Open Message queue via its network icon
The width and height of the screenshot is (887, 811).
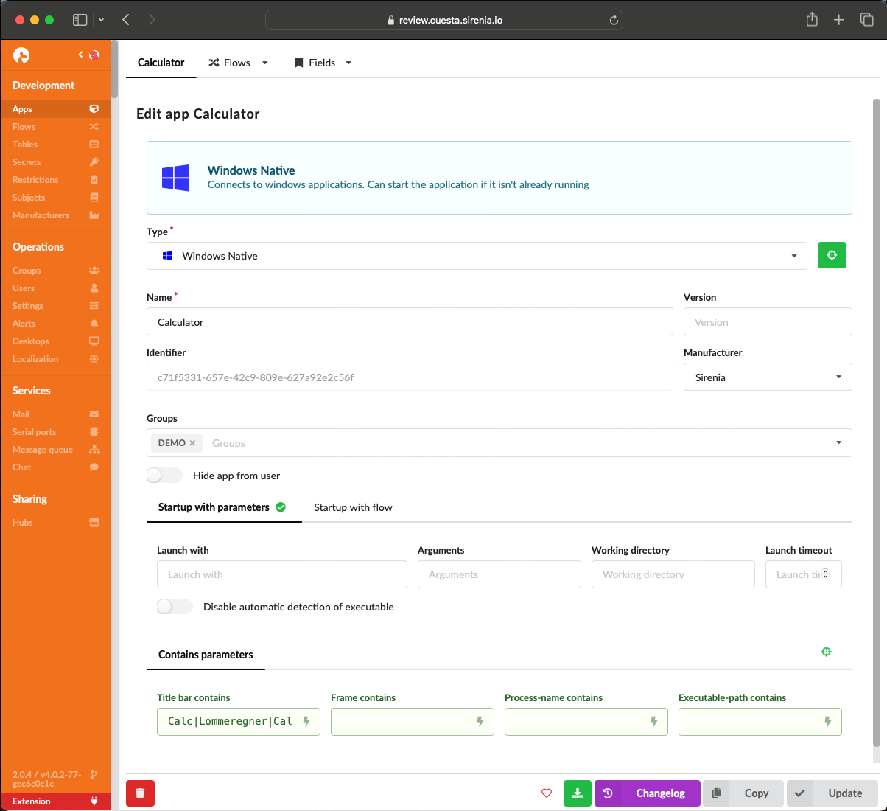pos(94,450)
